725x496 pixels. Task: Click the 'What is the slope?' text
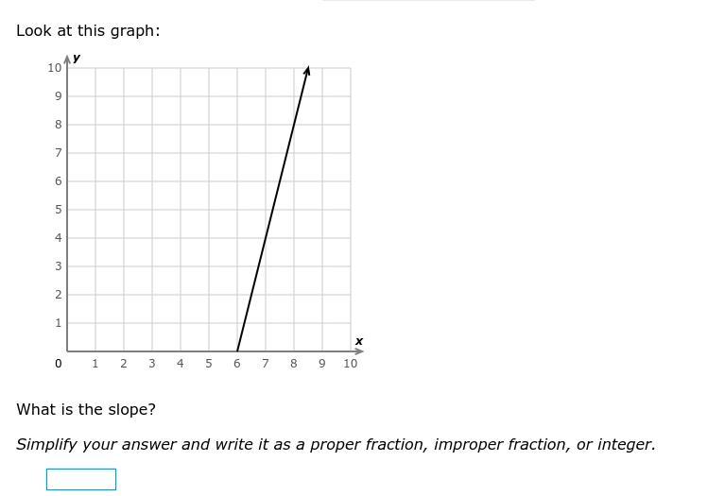tap(86, 410)
